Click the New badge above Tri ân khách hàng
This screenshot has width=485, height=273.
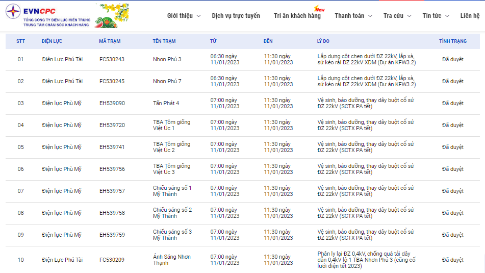(x=319, y=8)
